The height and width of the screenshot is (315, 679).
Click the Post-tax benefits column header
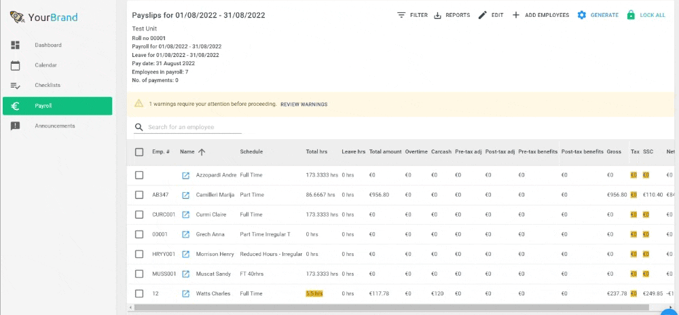click(583, 152)
